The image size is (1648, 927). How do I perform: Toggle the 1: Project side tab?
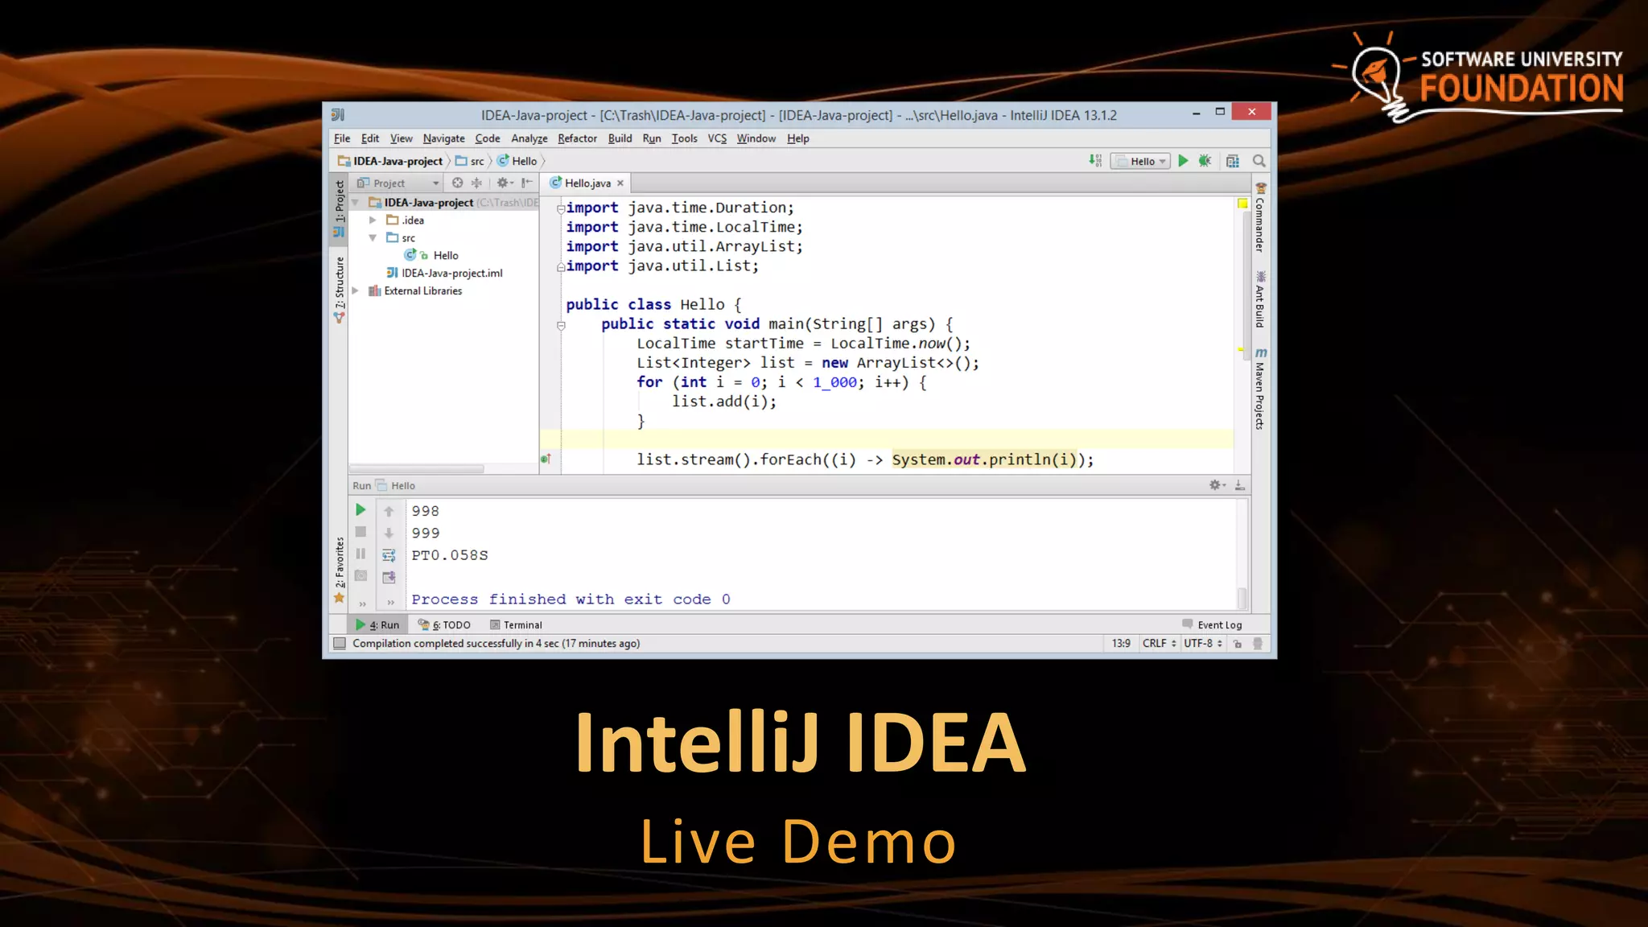[339, 209]
